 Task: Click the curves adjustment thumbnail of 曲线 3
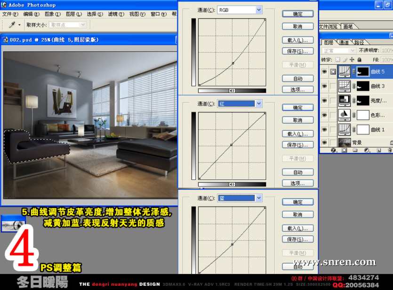345,86
